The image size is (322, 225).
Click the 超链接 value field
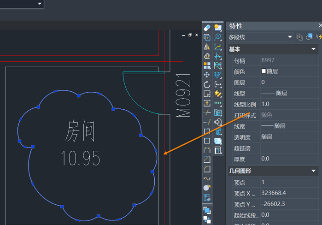click(x=289, y=148)
